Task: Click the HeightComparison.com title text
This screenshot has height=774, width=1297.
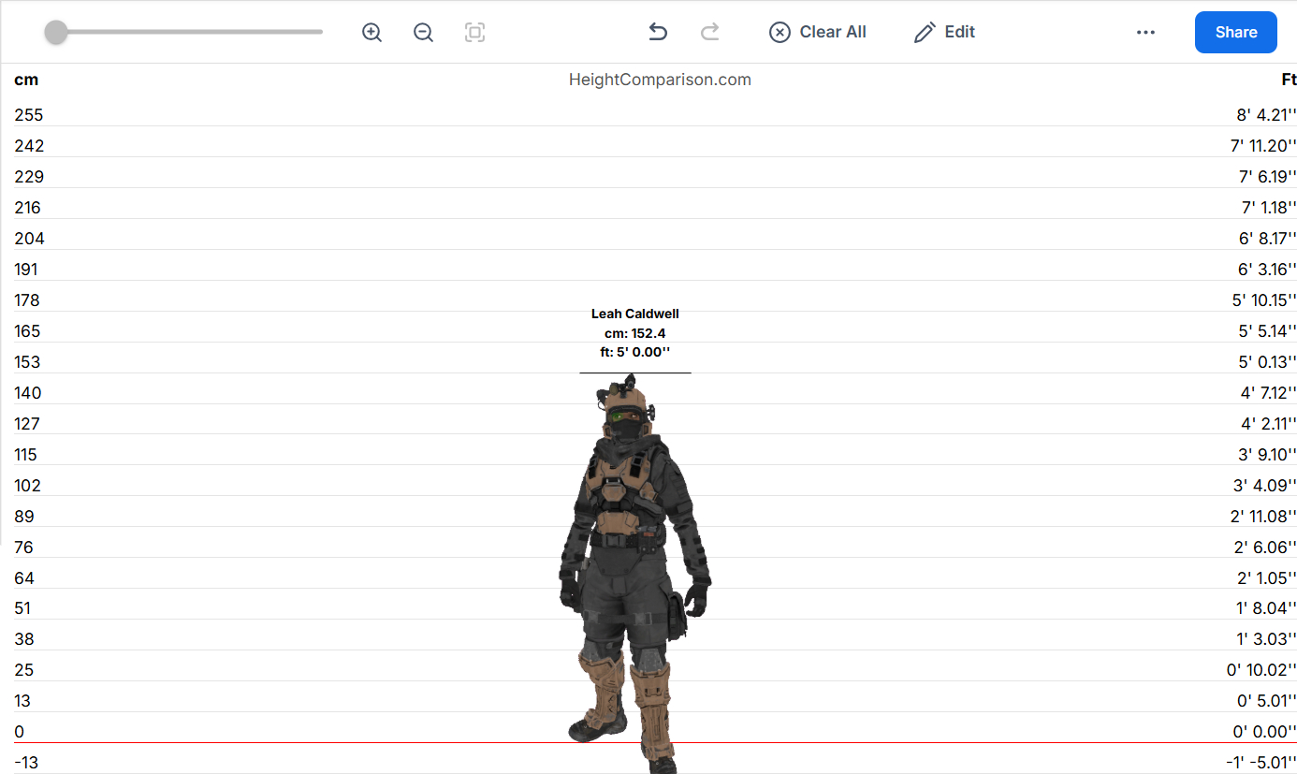Action: point(660,80)
